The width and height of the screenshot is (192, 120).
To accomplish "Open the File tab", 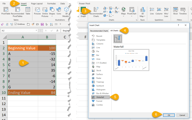I will point(4,4).
